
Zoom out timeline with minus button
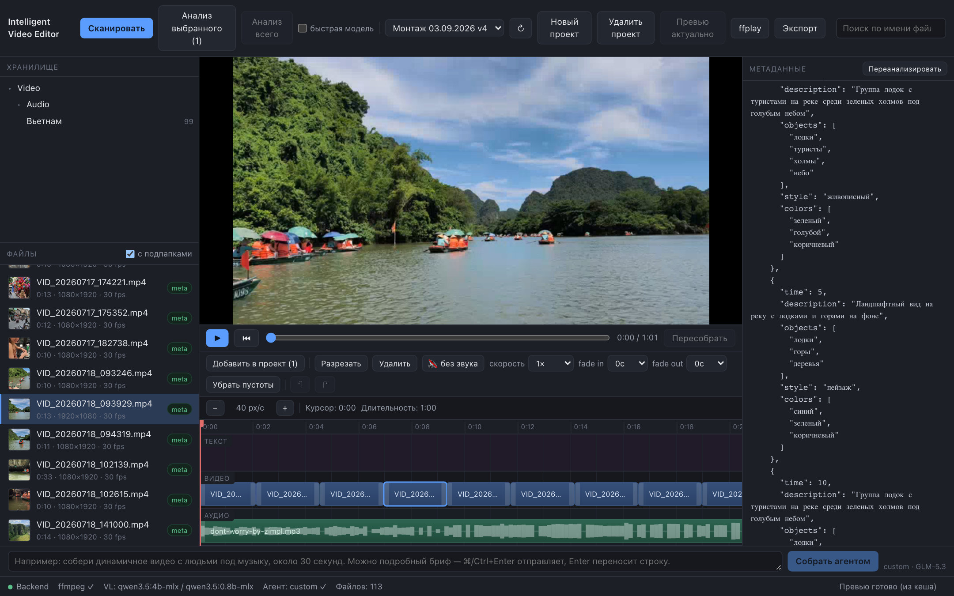[x=215, y=408]
